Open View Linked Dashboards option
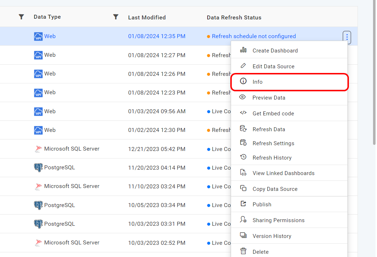377x257 pixels. [x=283, y=173]
